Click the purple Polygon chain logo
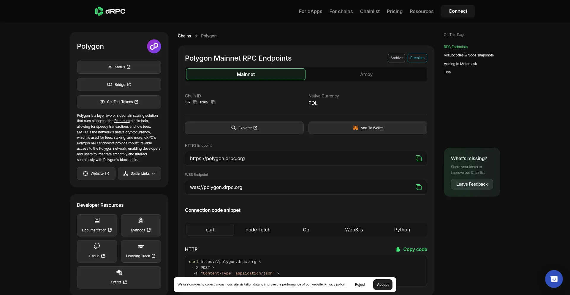570x295 pixels. (x=154, y=46)
